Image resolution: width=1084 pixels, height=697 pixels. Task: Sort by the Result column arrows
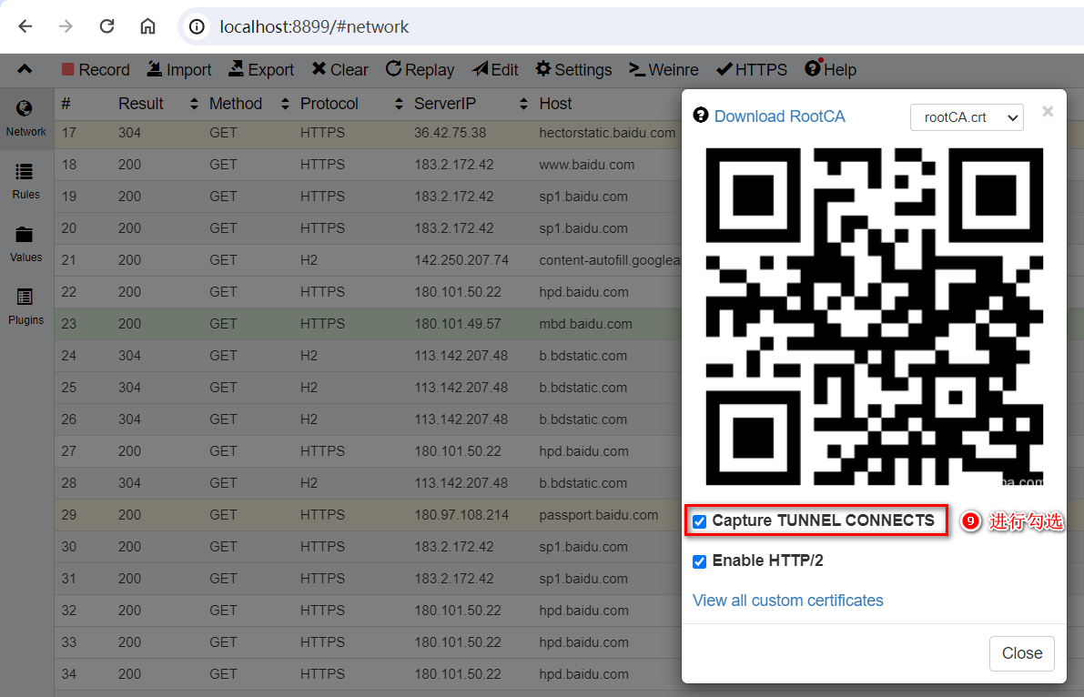[x=194, y=105]
